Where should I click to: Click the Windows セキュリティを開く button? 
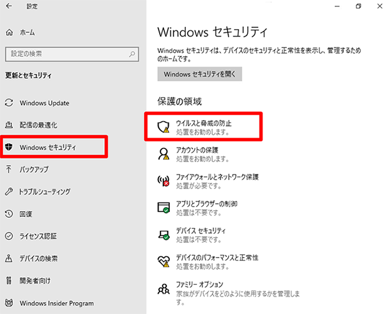click(x=200, y=74)
